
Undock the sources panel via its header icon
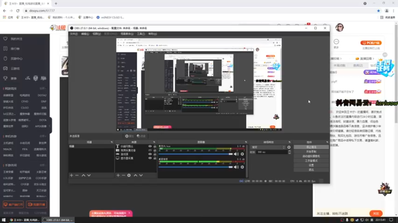154,142
